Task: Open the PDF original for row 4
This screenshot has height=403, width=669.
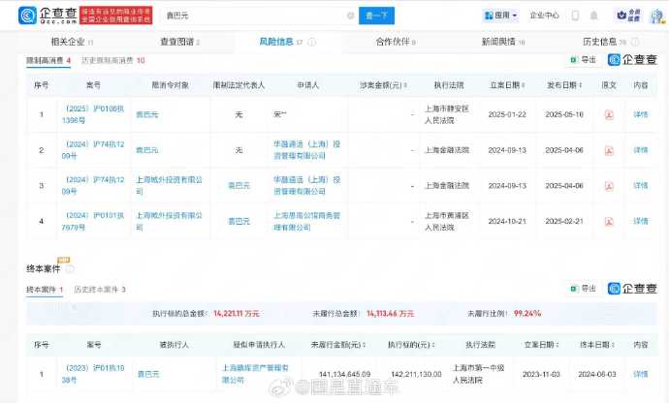Action: click(609, 221)
